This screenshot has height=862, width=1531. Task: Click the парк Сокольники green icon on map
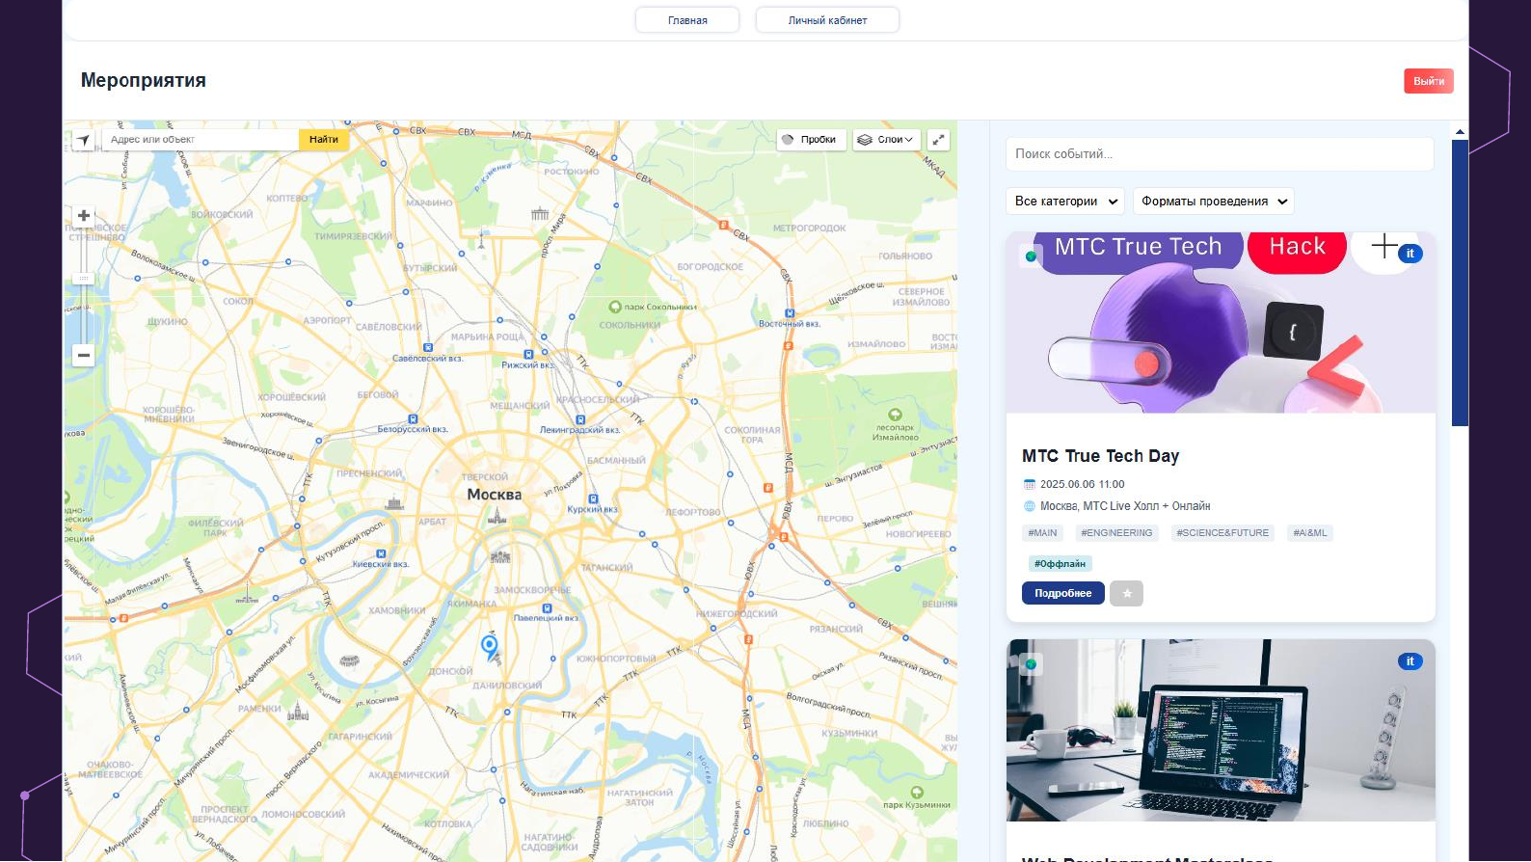[x=615, y=307]
